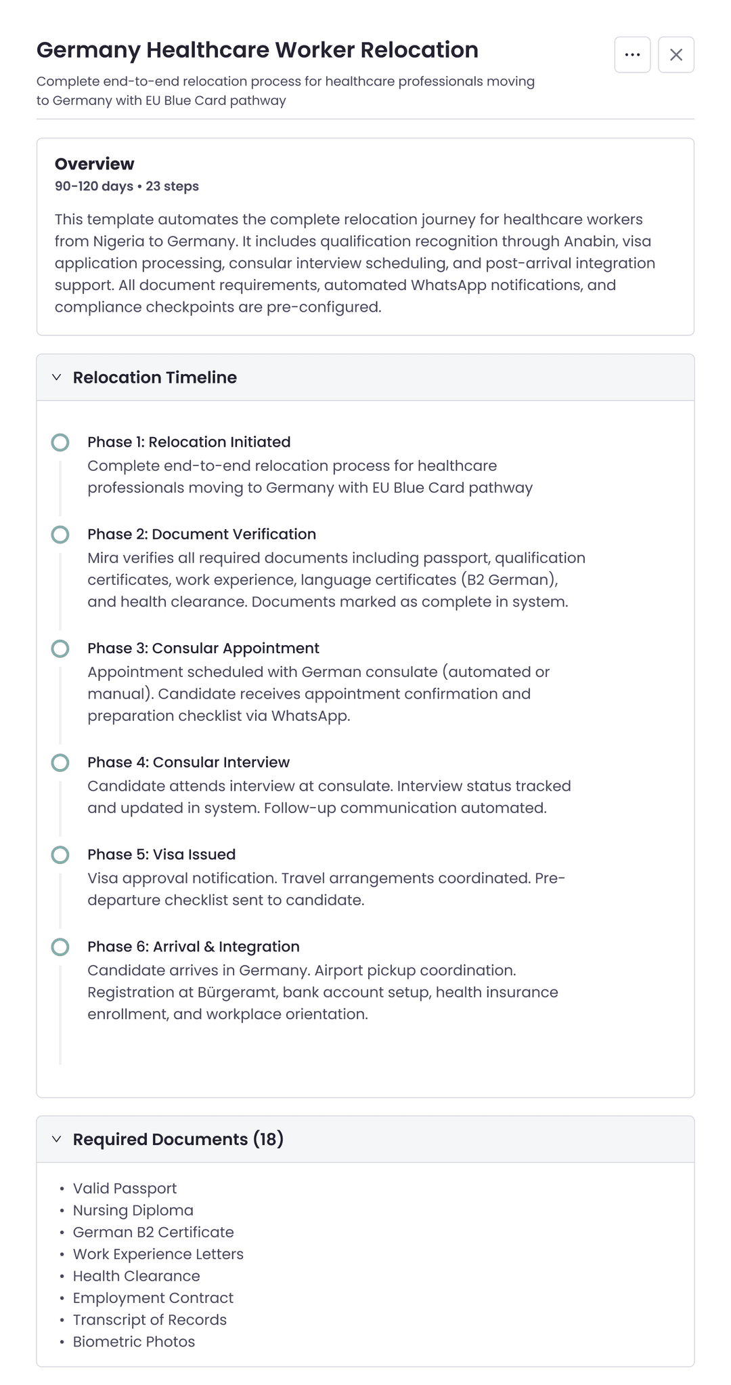Collapse the Required Documents section chevron

coord(57,1139)
